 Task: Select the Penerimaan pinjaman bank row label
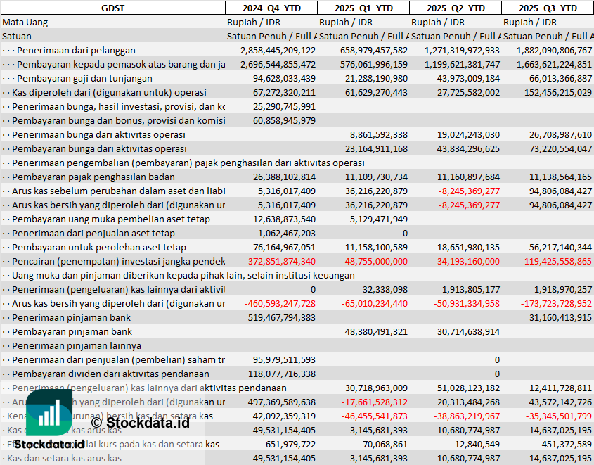click(x=72, y=317)
